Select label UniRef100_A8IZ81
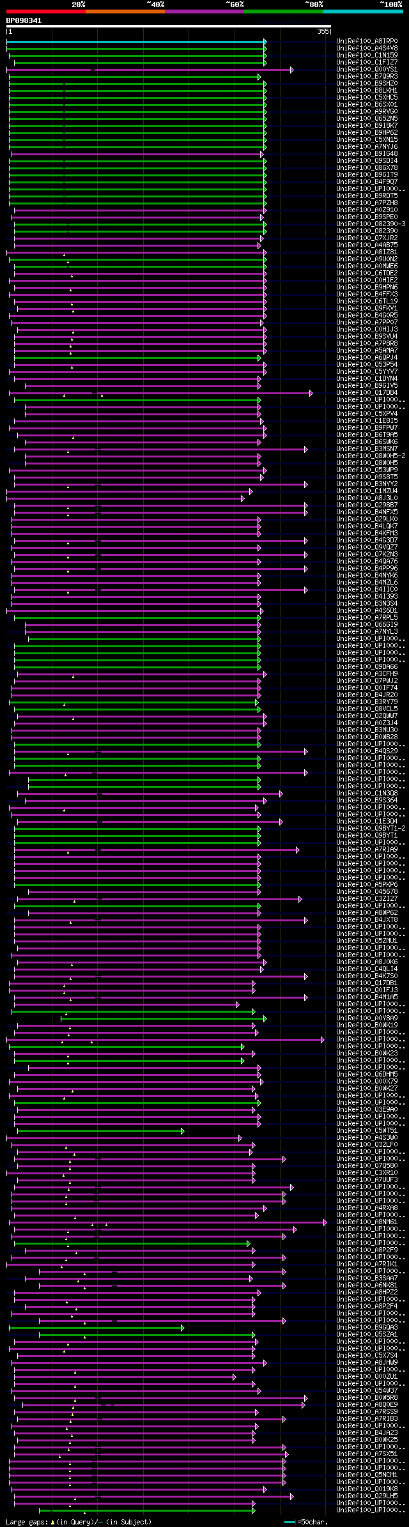This screenshot has width=409, height=1527. [367, 252]
